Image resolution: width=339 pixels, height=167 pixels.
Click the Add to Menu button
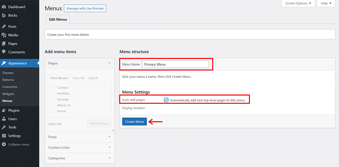tap(99, 123)
